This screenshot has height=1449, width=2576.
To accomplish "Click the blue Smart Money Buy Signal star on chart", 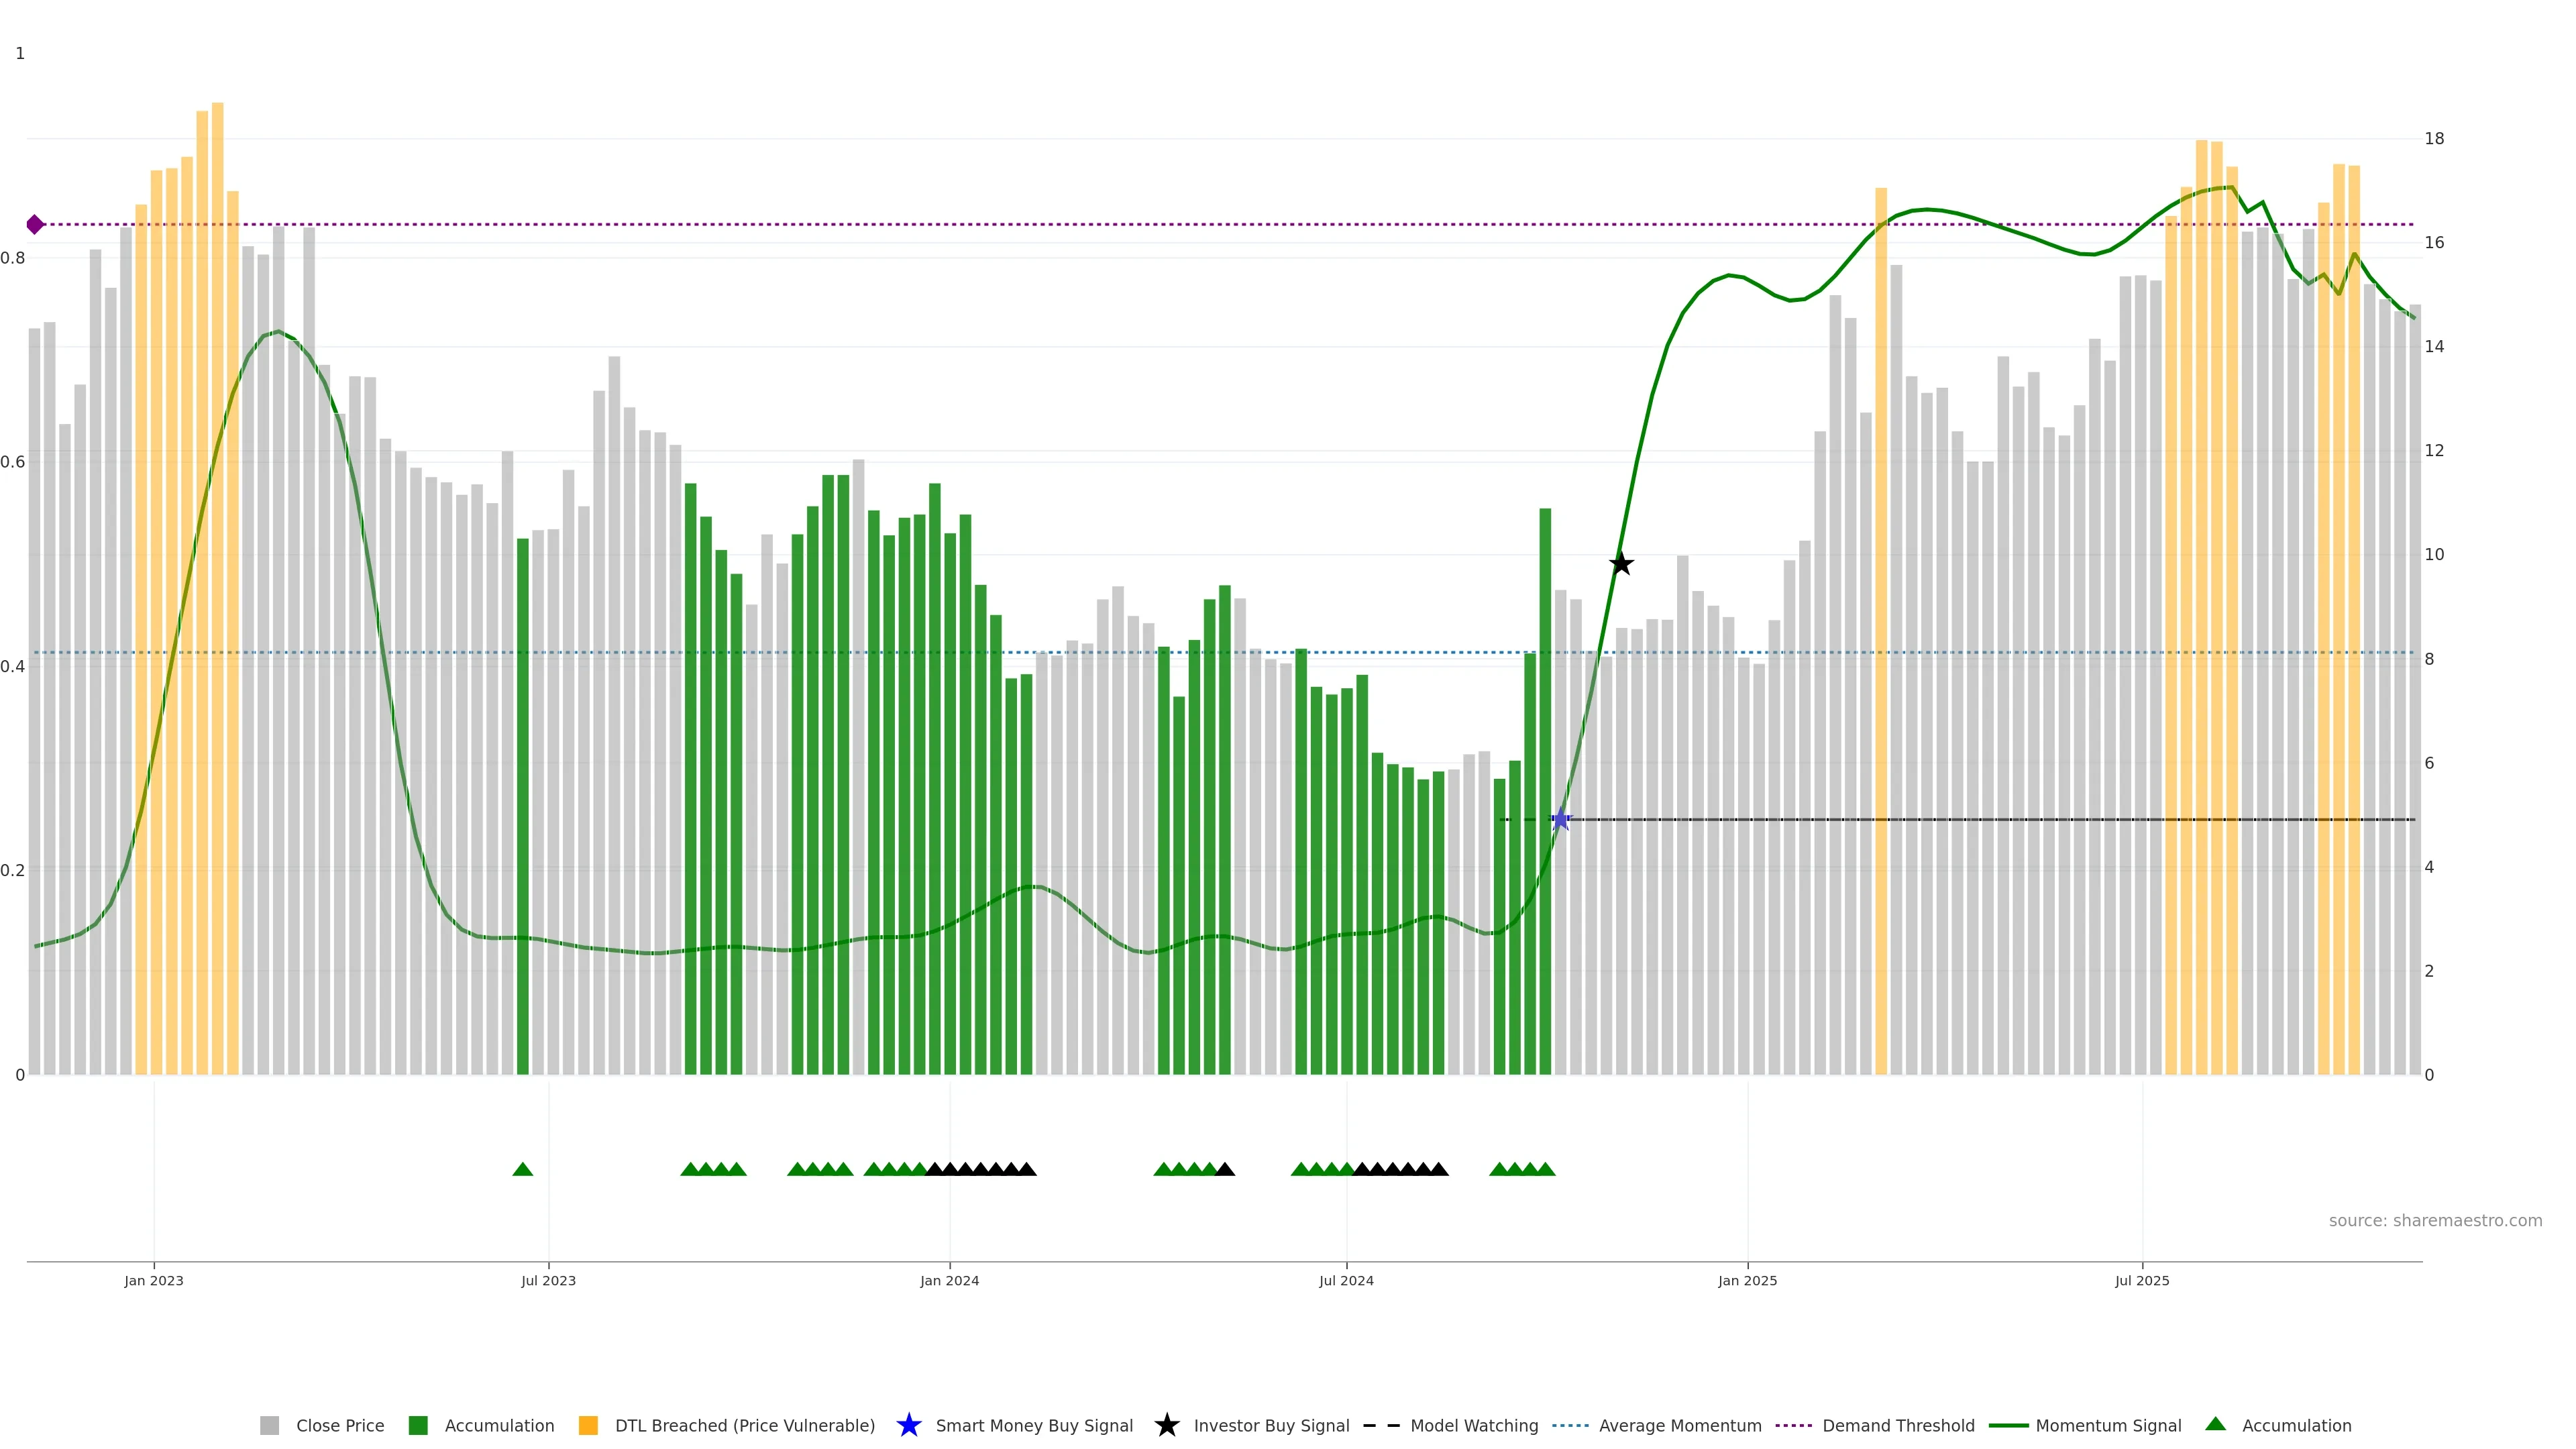I will (1560, 820).
